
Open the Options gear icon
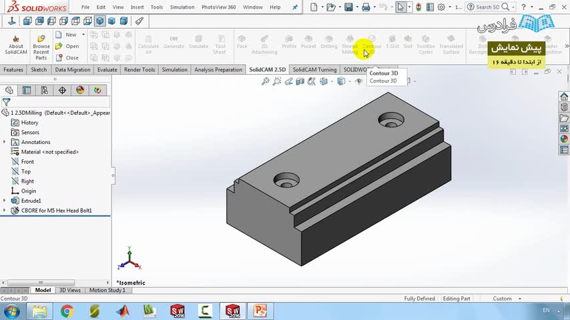pos(441,7)
